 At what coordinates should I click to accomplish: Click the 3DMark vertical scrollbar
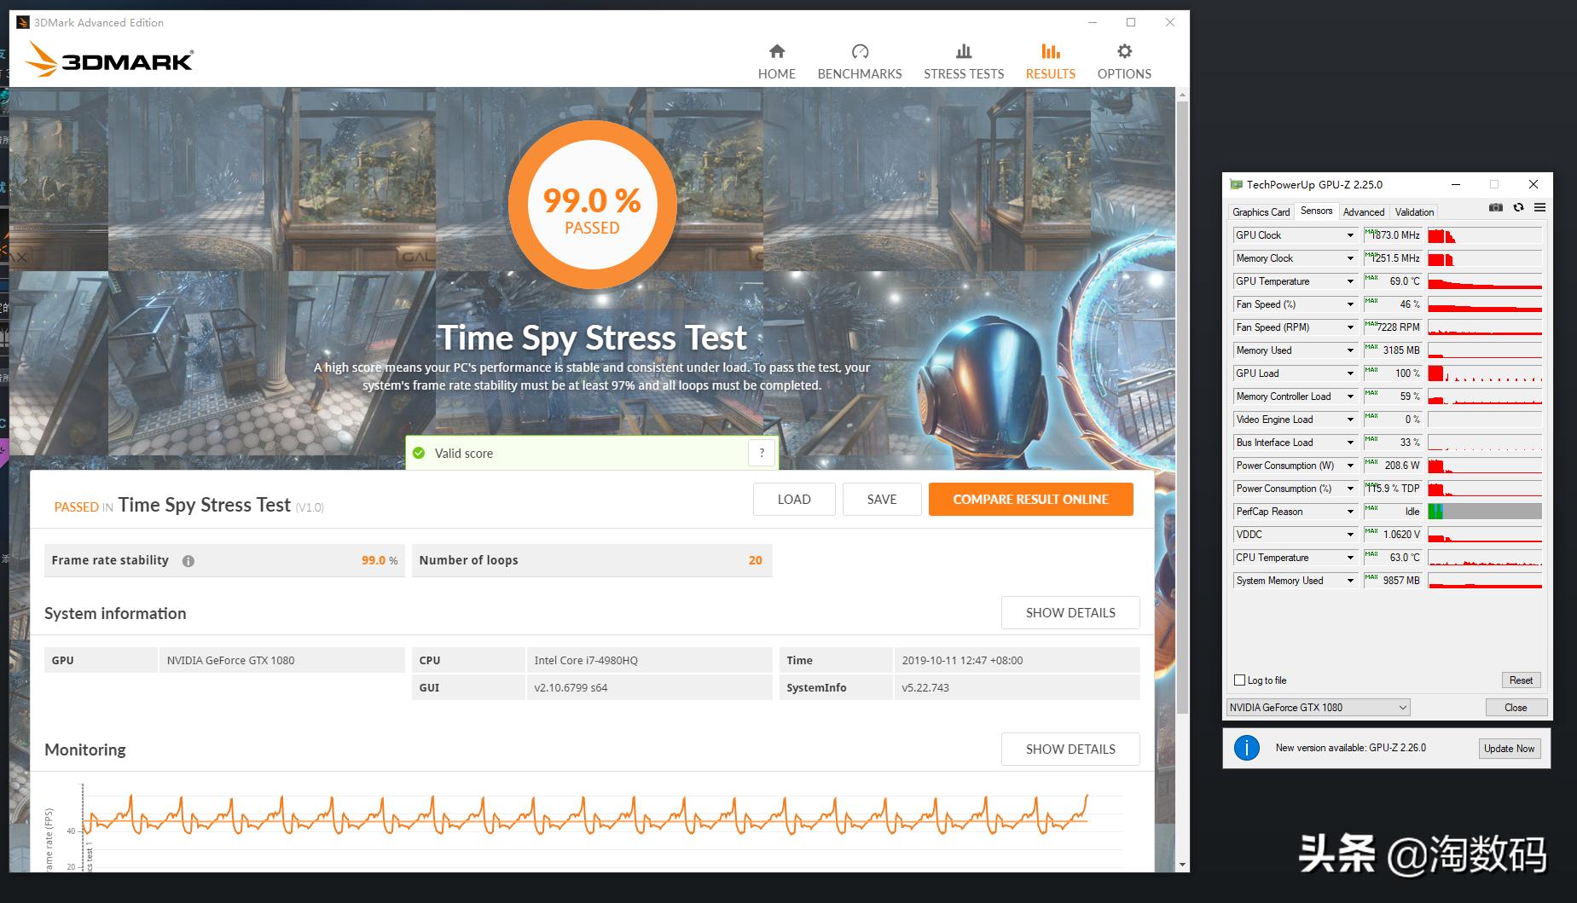coord(1182,408)
